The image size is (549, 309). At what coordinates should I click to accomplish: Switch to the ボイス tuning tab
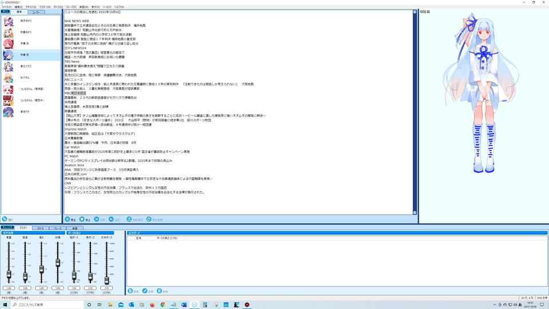[x=41, y=228]
